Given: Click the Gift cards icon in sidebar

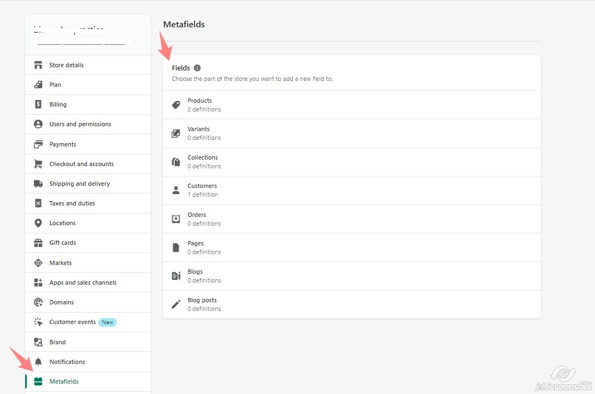Looking at the screenshot, I should tap(38, 243).
